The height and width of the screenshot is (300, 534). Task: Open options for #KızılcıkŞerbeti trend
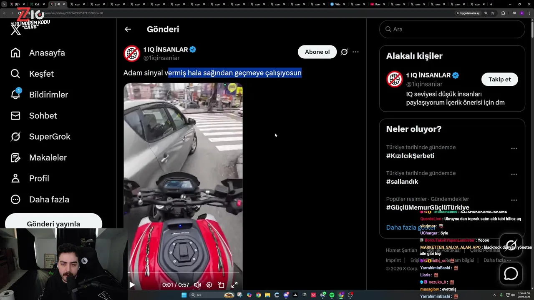[x=514, y=148]
